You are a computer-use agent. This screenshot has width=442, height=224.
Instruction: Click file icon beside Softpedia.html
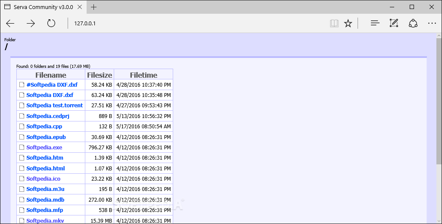click(22, 168)
